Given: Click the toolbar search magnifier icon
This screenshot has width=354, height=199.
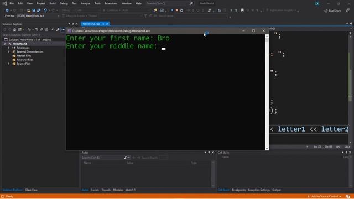Looking at the screenshot, I should pyautogui.click(x=191, y=3).
